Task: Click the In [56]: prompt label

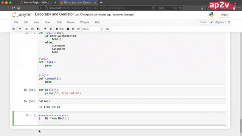Action: tap(30, 90)
